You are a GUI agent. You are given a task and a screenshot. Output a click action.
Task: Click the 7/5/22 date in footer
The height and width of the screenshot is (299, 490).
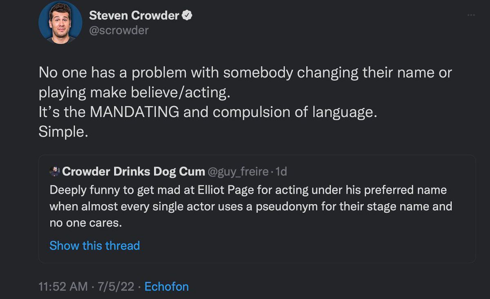click(x=116, y=286)
